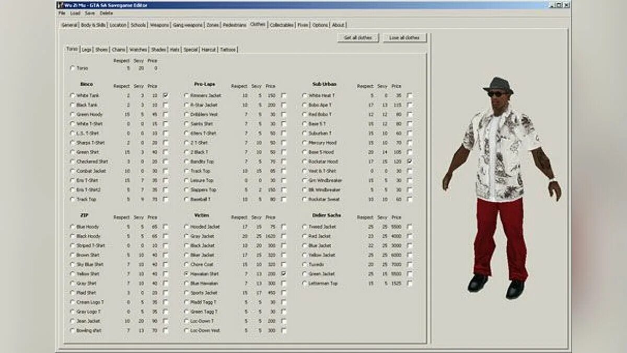Select the Hawaiian Shirt radio button
The image size is (627, 353).
pyautogui.click(x=187, y=274)
